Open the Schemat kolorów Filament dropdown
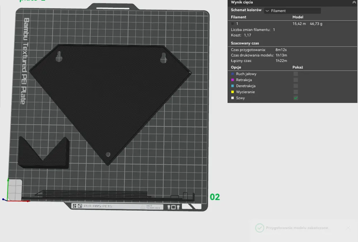The height and width of the screenshot is (242, 358). coord(292,11)
